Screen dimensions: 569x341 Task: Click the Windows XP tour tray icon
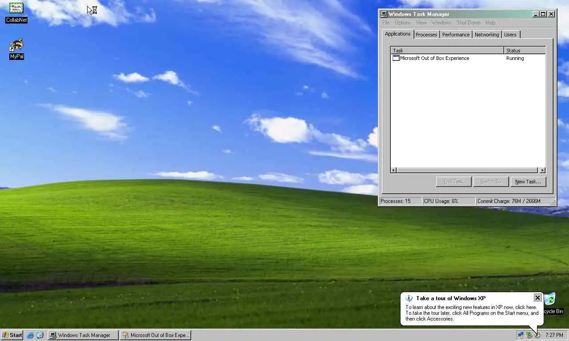[x=537, y=335]
